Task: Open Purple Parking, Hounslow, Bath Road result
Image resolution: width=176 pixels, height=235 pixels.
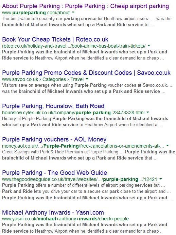Action: click(53, 106)
